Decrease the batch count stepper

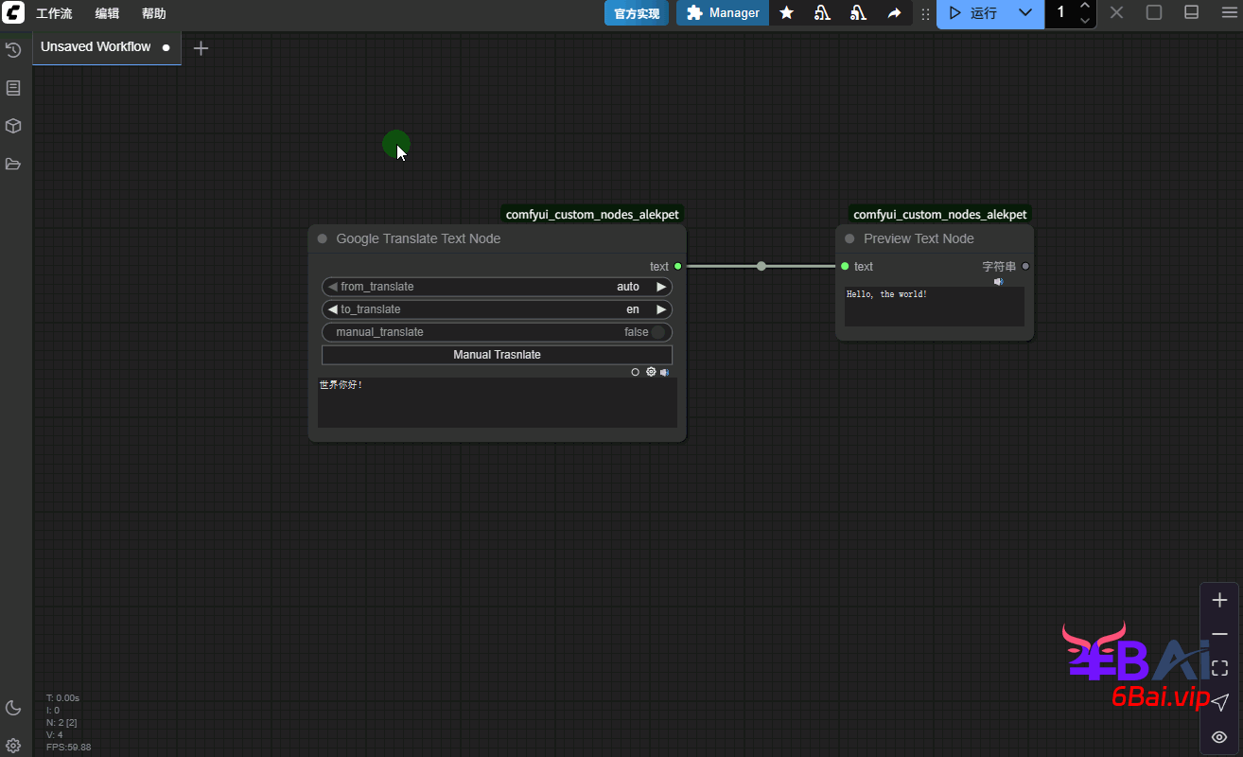[1085, 20]
